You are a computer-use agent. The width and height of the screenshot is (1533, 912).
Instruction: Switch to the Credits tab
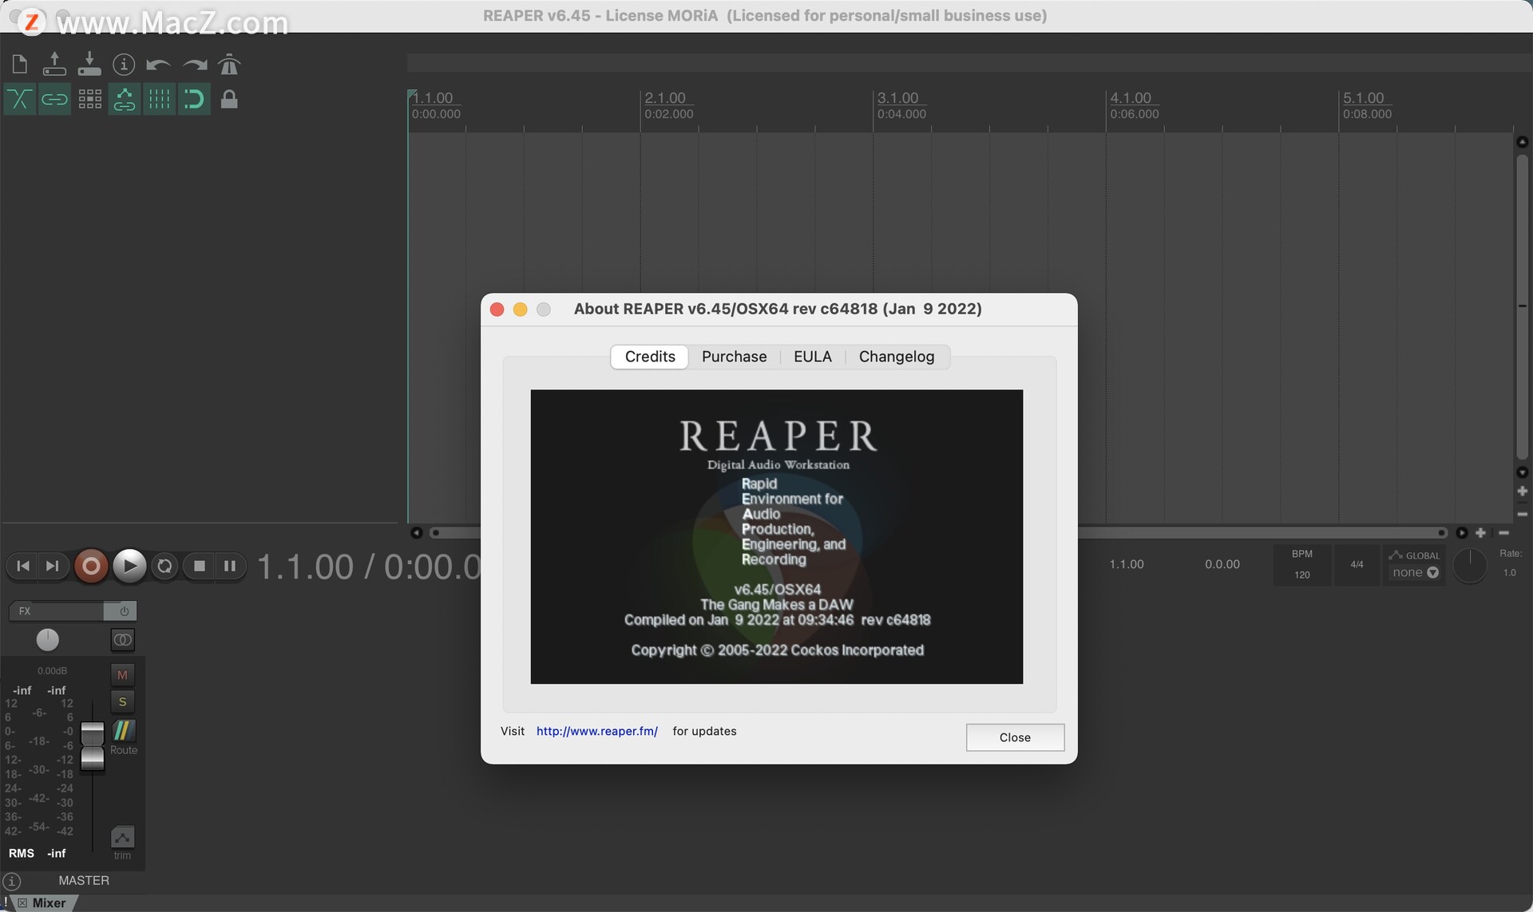650,357
